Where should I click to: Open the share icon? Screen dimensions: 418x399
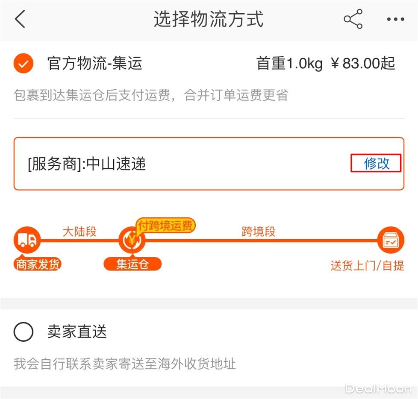click(353, 20)
